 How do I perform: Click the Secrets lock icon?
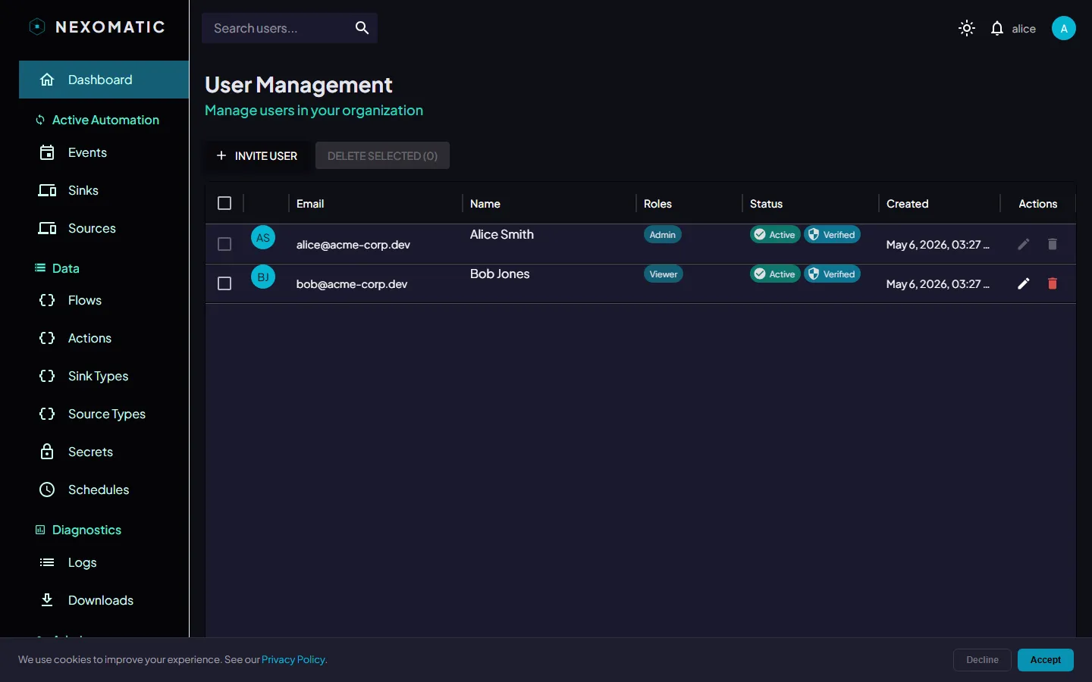[47, 452]
